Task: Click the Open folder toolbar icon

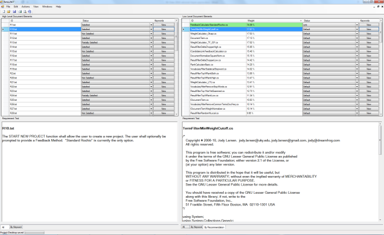Action: pos(8,11)
